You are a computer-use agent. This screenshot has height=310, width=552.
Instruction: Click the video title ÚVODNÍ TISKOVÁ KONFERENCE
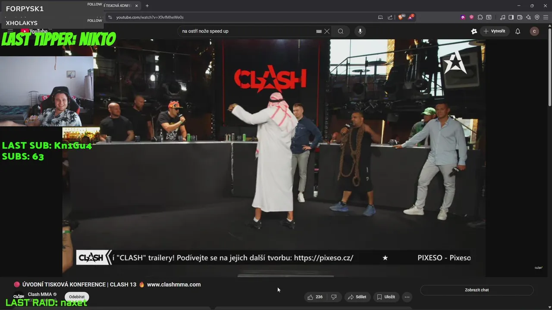pyautogui.click(x=107, y=285)
